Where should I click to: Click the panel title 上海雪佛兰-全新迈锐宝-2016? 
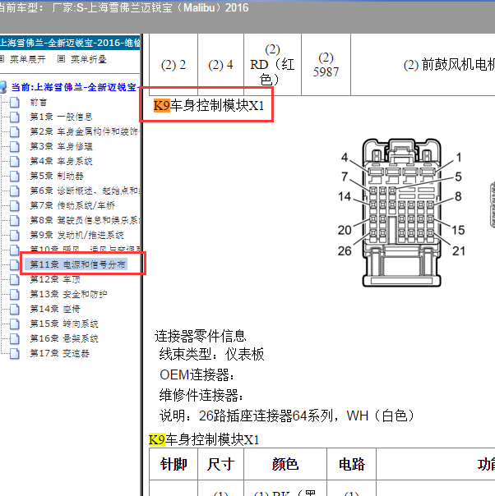pos(70,43)
